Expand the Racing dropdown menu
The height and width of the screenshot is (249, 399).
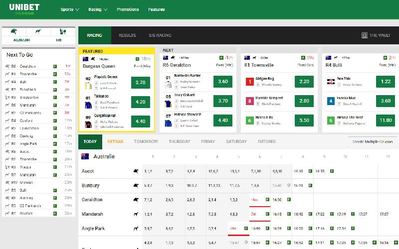pyautogui.click(x=97, y=9)
